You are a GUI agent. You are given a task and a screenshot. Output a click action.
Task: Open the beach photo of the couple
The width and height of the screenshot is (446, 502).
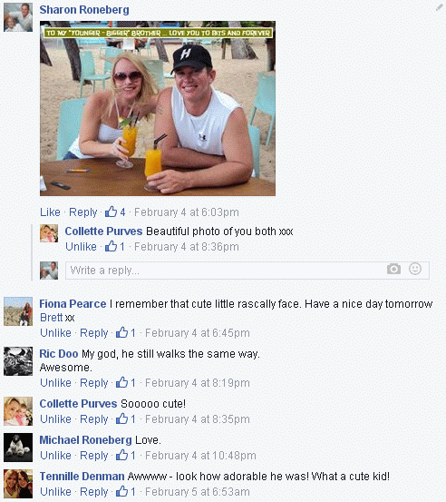[x=158, y=109]
